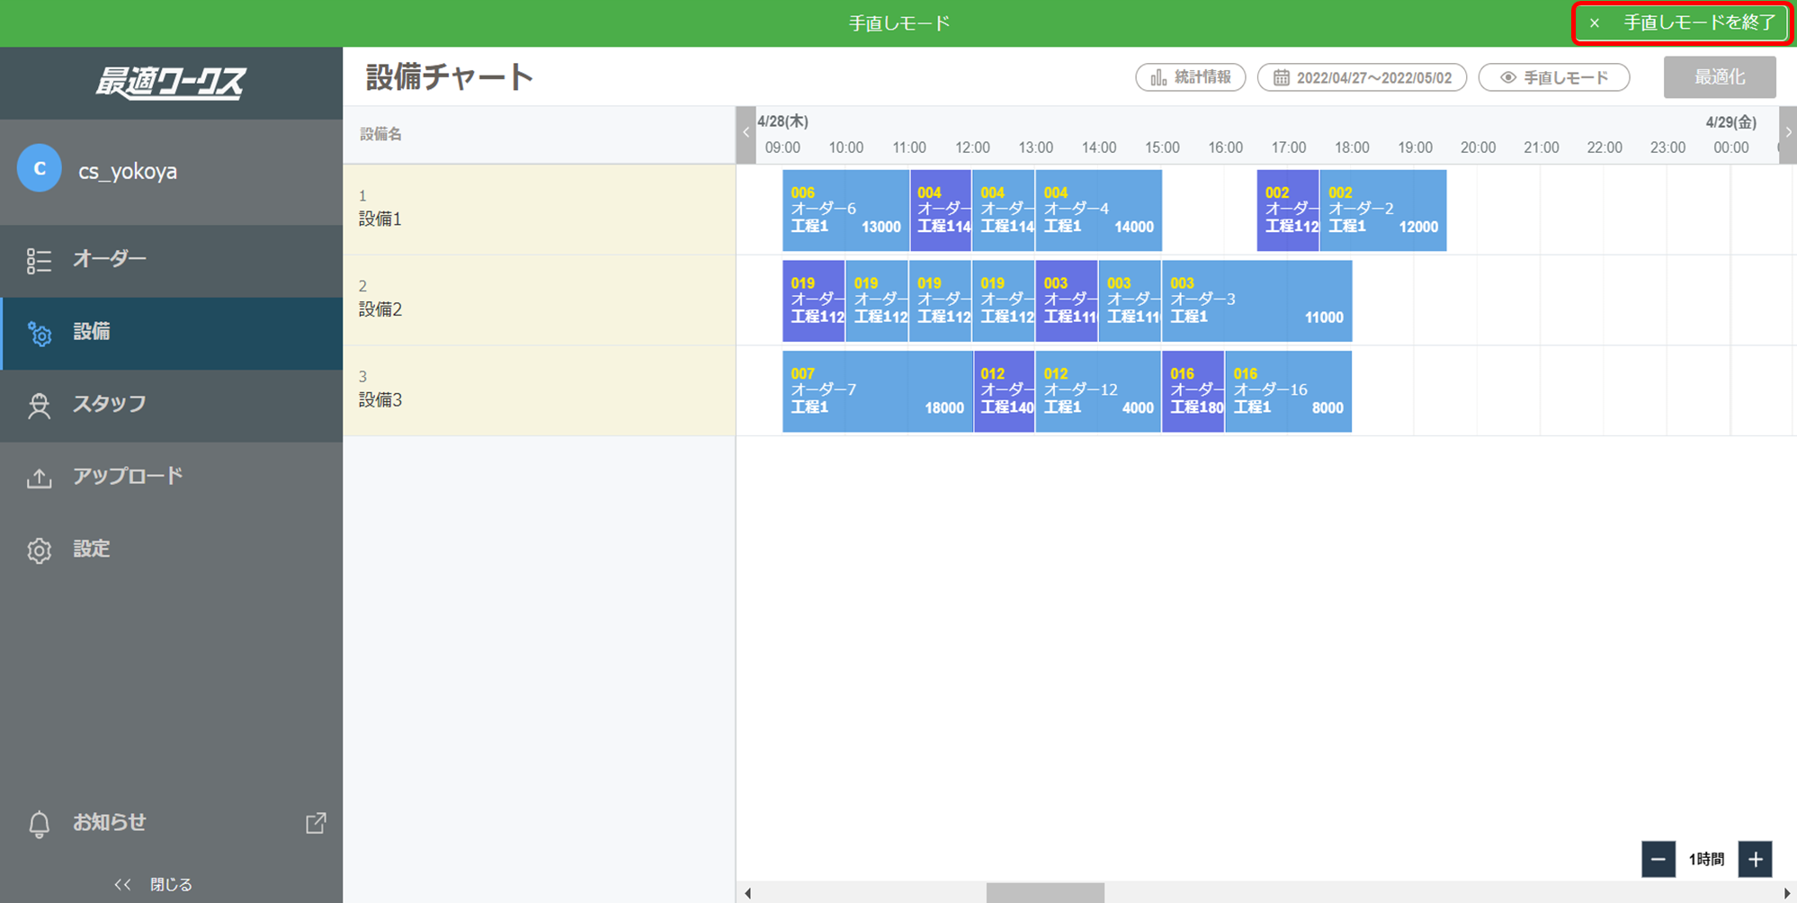The image size is (1797, 903).
Task: Select task 004 オーダー4 14000 block
Action: click(1098, 210)
